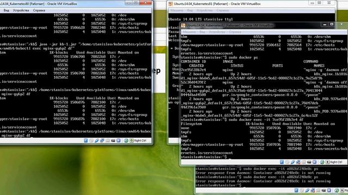
Task: Click VirtualBox icon in Kubernetes82 title bar
Action: click(183, 25)
